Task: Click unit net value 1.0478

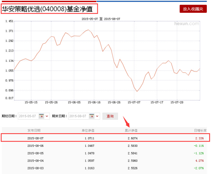Action: click(x=90, y=153)
